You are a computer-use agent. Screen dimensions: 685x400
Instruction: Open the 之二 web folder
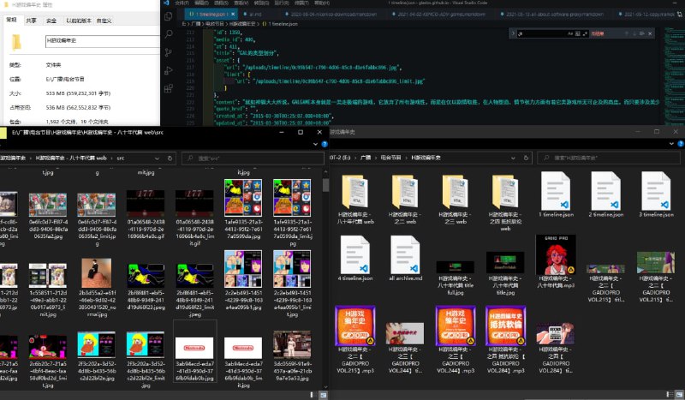[x=404, y=191]
